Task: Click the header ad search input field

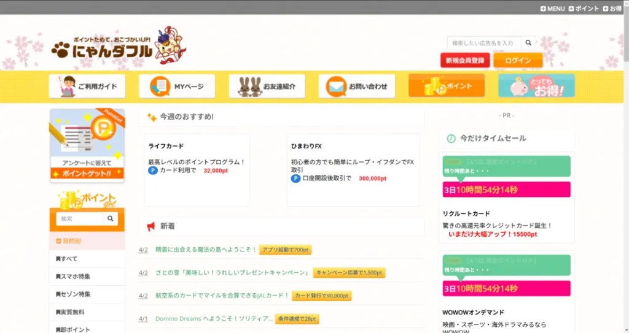Action: pyautogui.click(x=484, y=43)
